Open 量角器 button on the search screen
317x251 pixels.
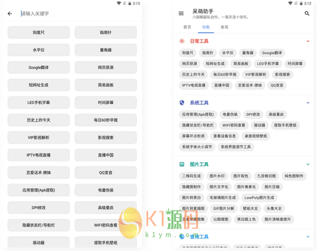pos(106,50)
